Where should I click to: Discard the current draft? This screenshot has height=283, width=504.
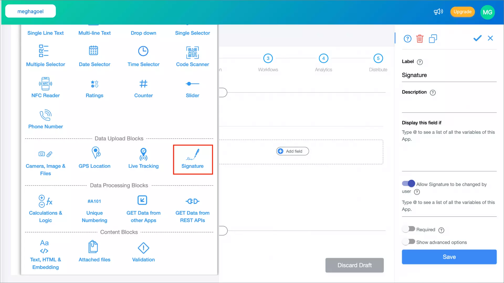click(x=354, y=265)
